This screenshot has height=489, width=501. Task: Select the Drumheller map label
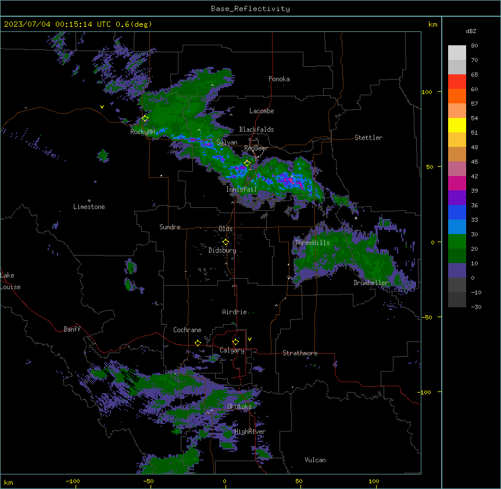tap(371, 283)
